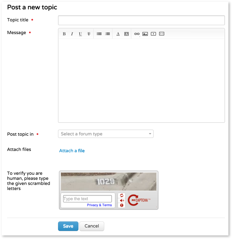The height and width of the screenshot is (239, 232).
Task: Insert a hyperlink via link icon
Action: click(137, 34)
